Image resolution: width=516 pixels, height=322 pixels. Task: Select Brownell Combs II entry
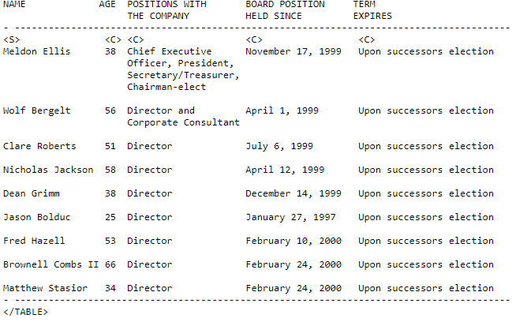50,264
